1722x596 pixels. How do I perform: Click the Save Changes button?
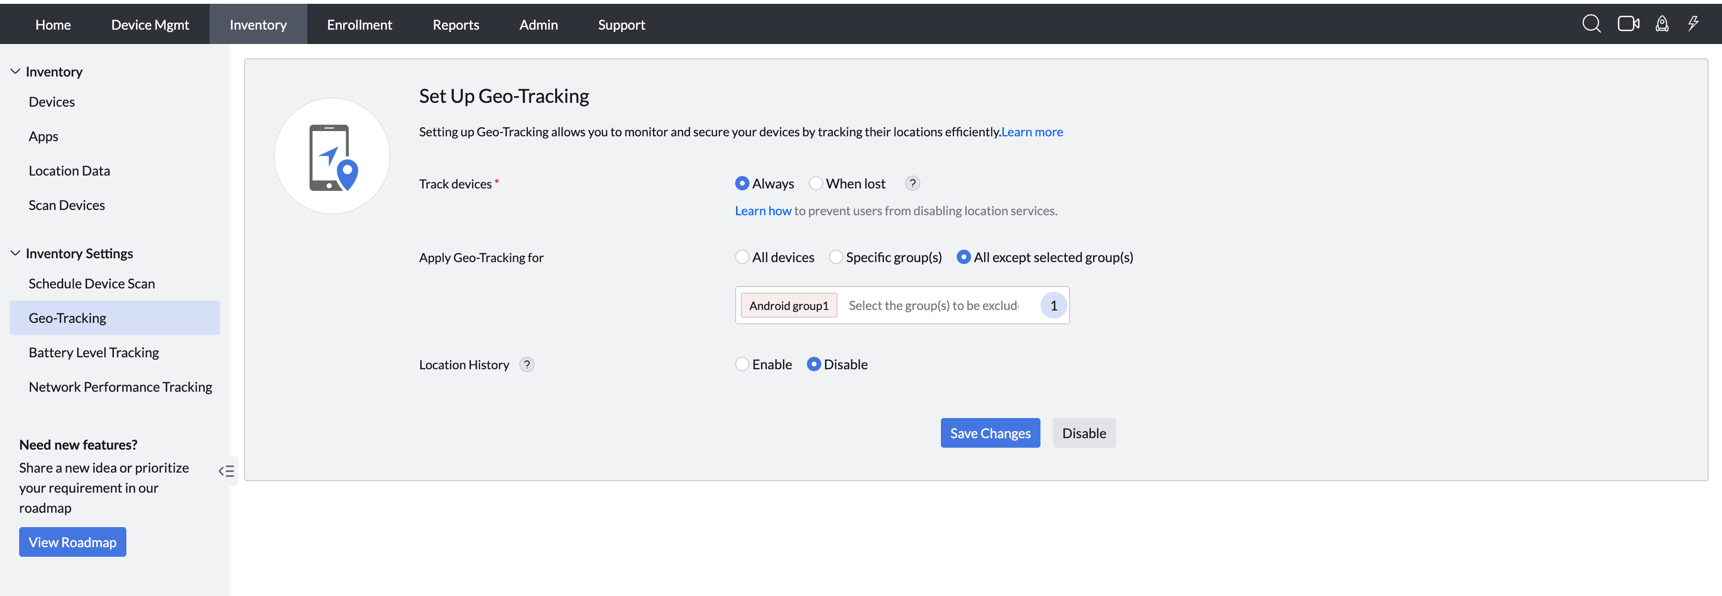click(990, 432)
